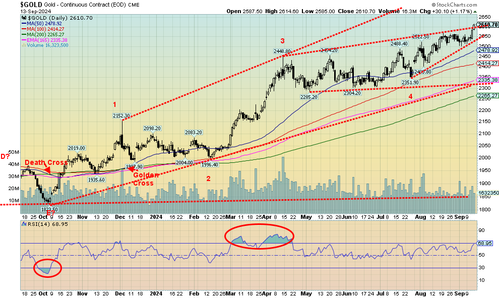This screenshot has height=298, width=499.
Task: Click the 2610.70 current price tag on axis
Action: click(x=488, y=25)
